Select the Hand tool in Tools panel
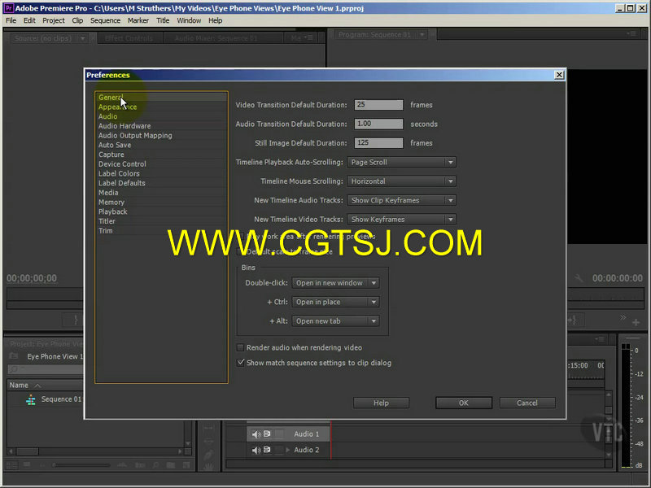The width and height of the screenshot is (651, 488). tap(208, 468)
